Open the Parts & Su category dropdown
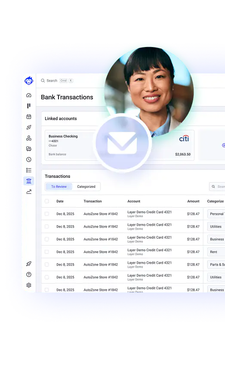 click(x=216, y=265)
